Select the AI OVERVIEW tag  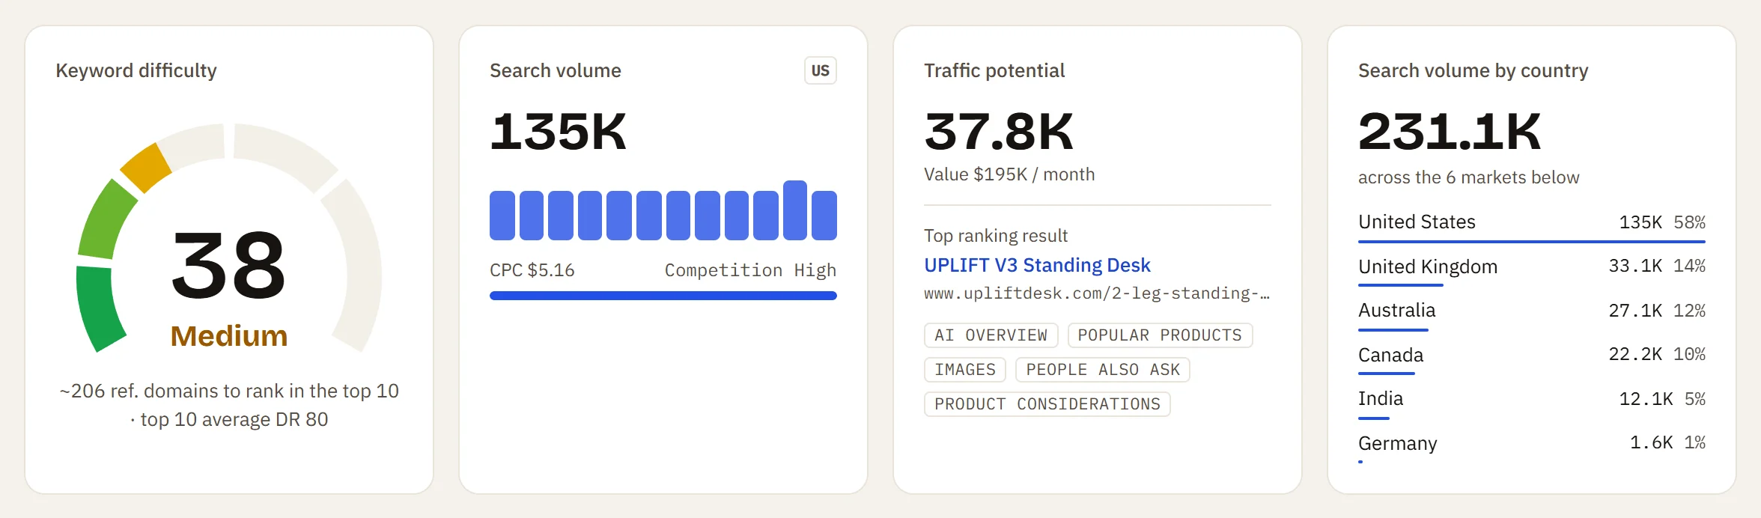pyautogui.click(x=991, y=335)
